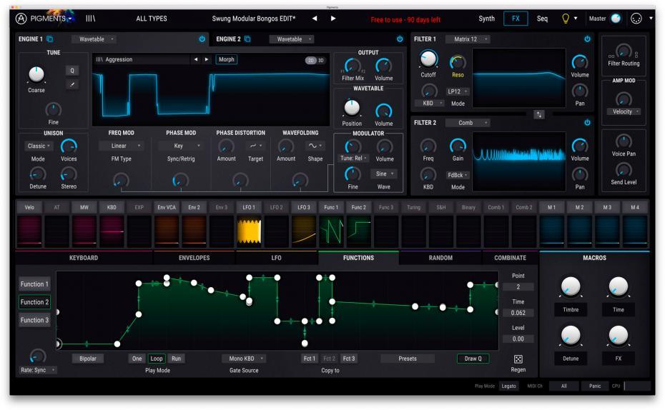Expand the Mono KBD gate source dropdown

(x=242, y=359)
